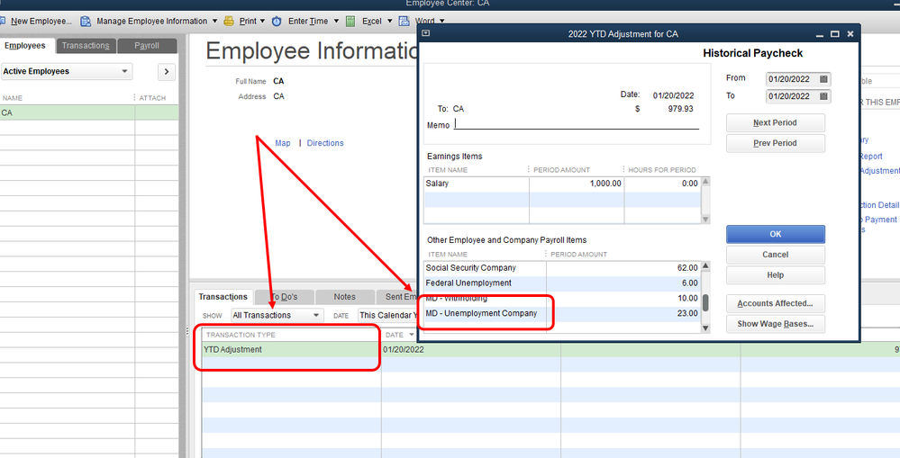
Task: Click into the Memo field
Action: (577, 125)
